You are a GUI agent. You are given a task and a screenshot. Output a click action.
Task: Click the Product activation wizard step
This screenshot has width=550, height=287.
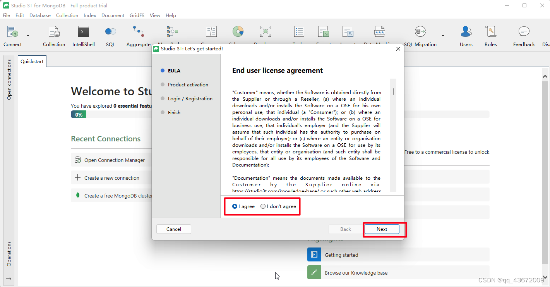[188, 84]
